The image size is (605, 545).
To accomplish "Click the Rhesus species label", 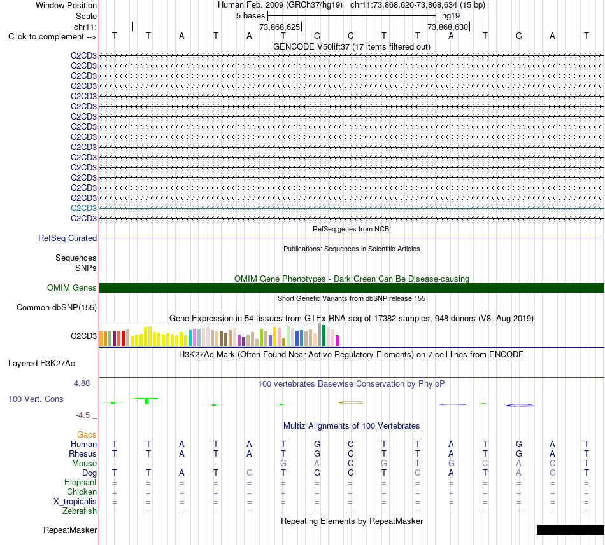I will tap(83, 453).
